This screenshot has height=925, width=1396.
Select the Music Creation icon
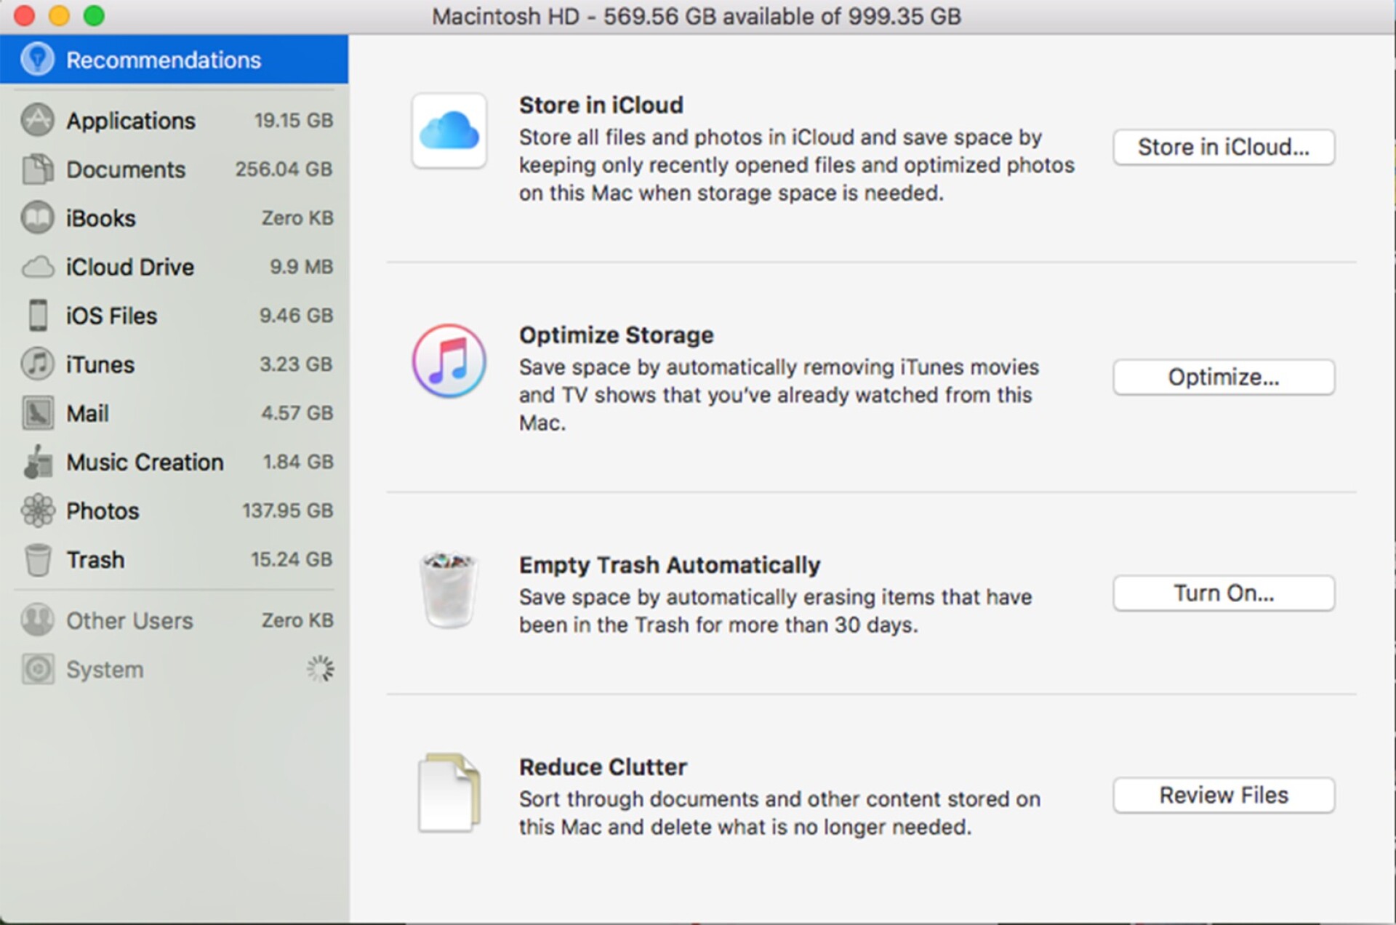point(36,461)
